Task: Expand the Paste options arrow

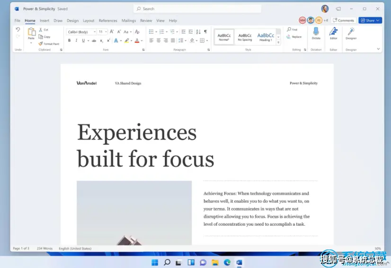Action: click(31, 43)
